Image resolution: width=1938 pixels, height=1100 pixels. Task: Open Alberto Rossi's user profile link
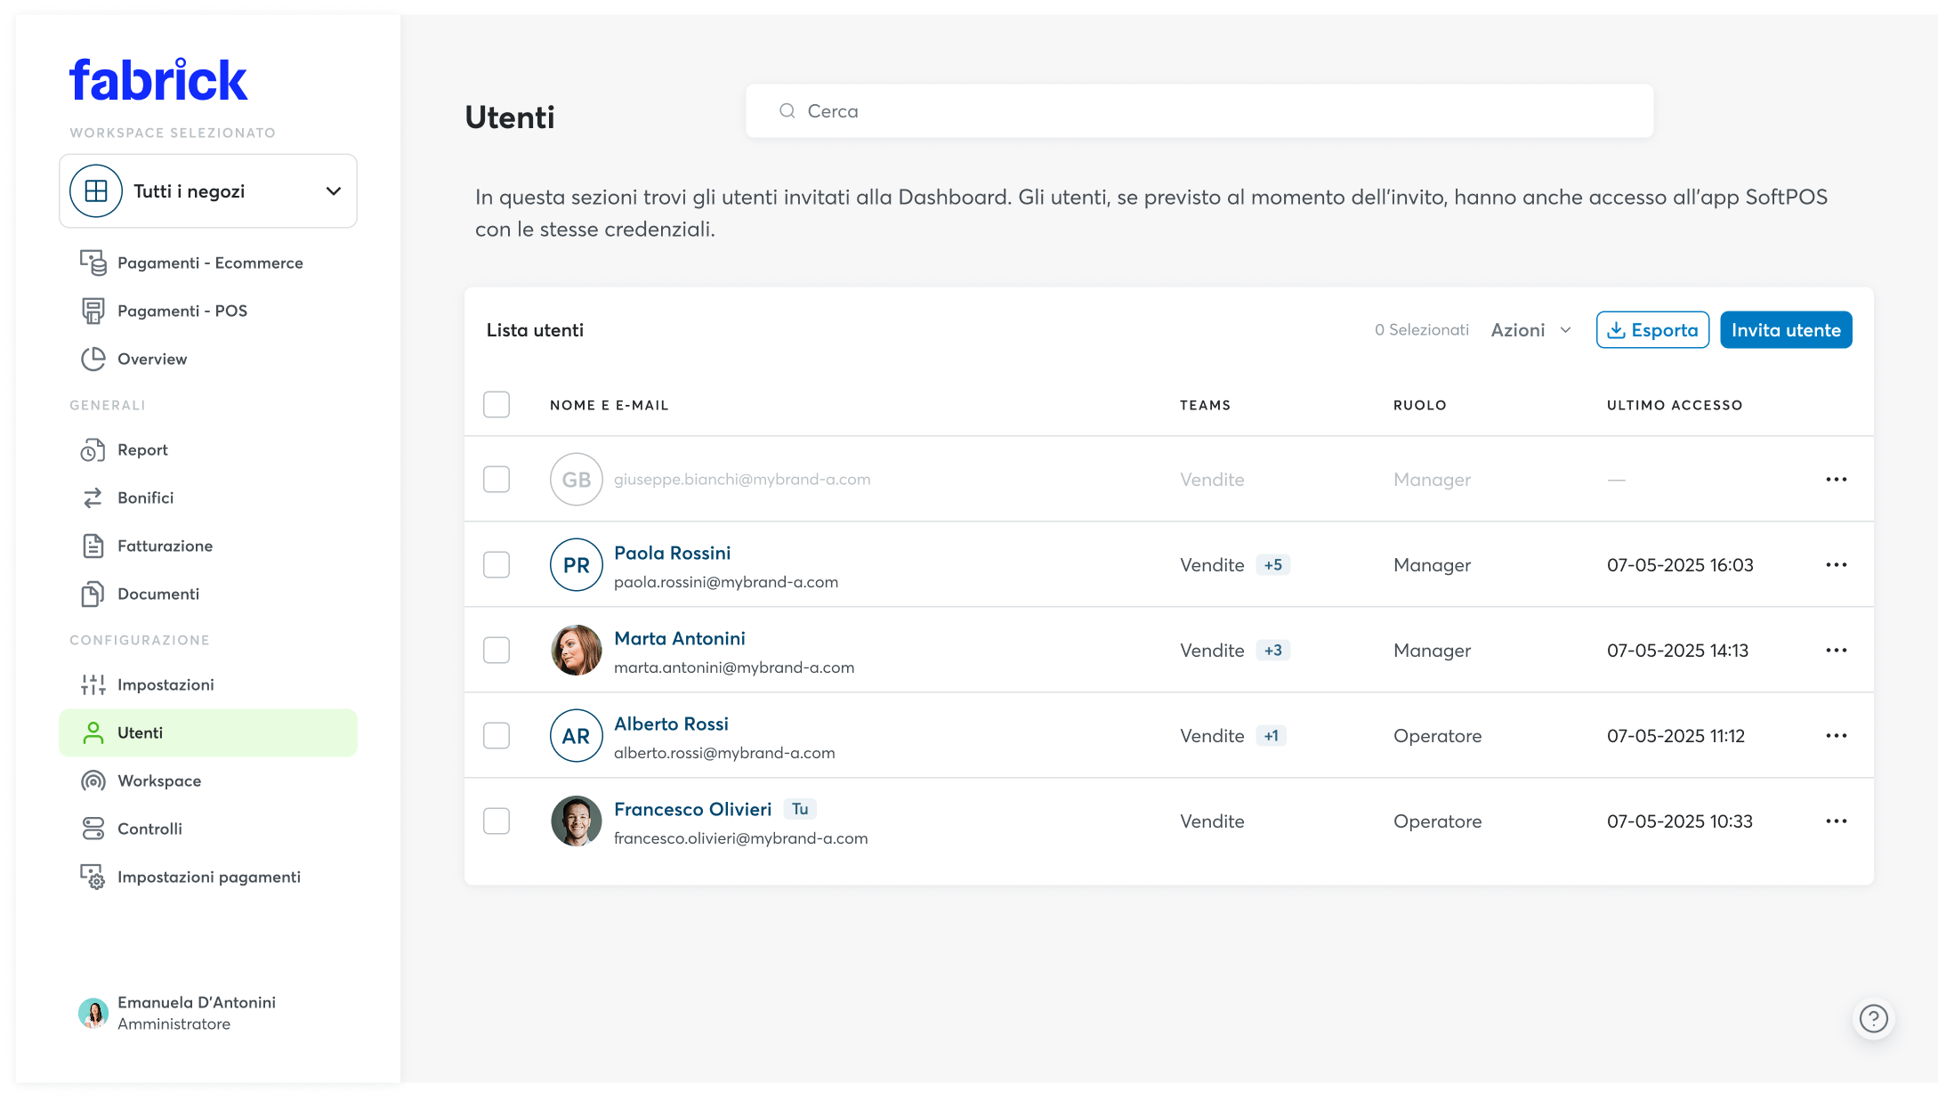(x=672, y=724)
